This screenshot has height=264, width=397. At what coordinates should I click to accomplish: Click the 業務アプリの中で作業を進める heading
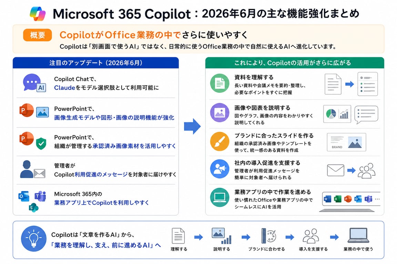coord(273,192)
